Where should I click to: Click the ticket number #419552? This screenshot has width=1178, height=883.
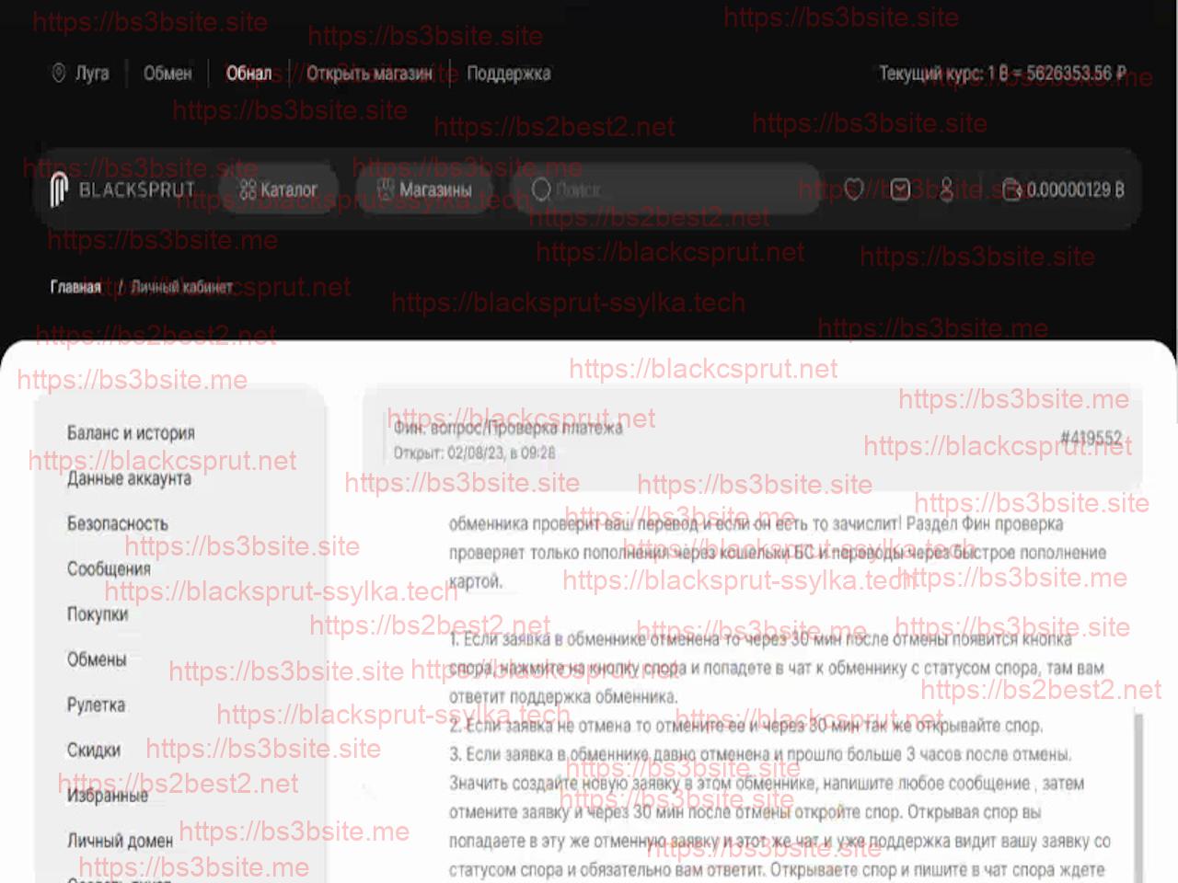(1091, 438)
